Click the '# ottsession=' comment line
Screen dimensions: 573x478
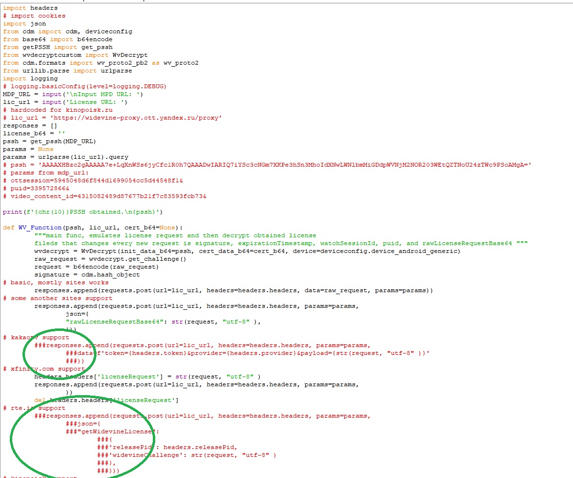[x=93, y=181]
